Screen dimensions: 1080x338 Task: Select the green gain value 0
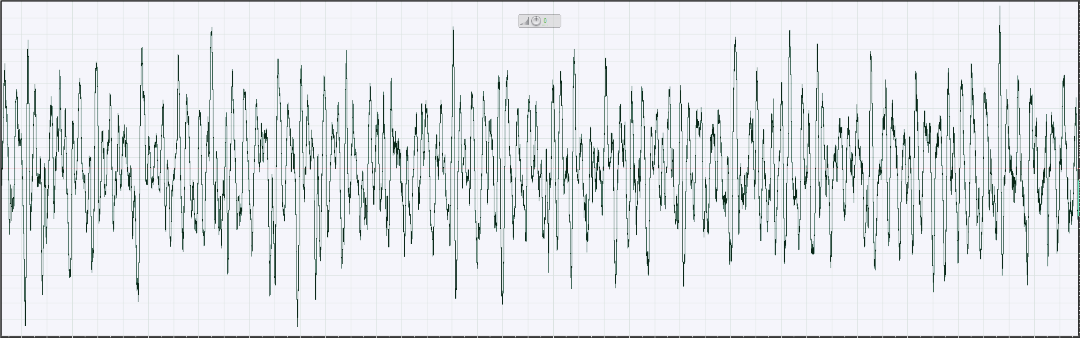pyautogui.click(x=544, y=20)
